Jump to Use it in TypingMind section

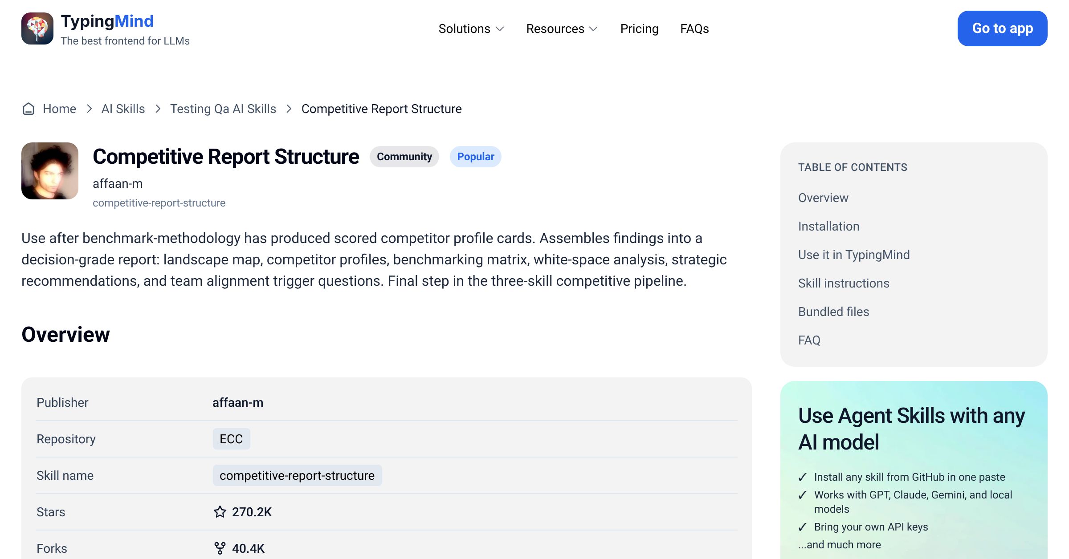tap(854, 255)
